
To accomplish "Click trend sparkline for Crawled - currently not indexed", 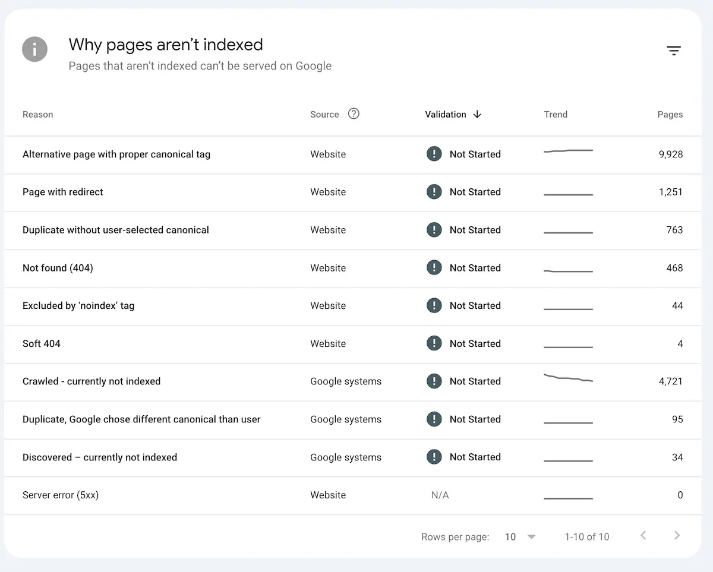I will 568,378.
